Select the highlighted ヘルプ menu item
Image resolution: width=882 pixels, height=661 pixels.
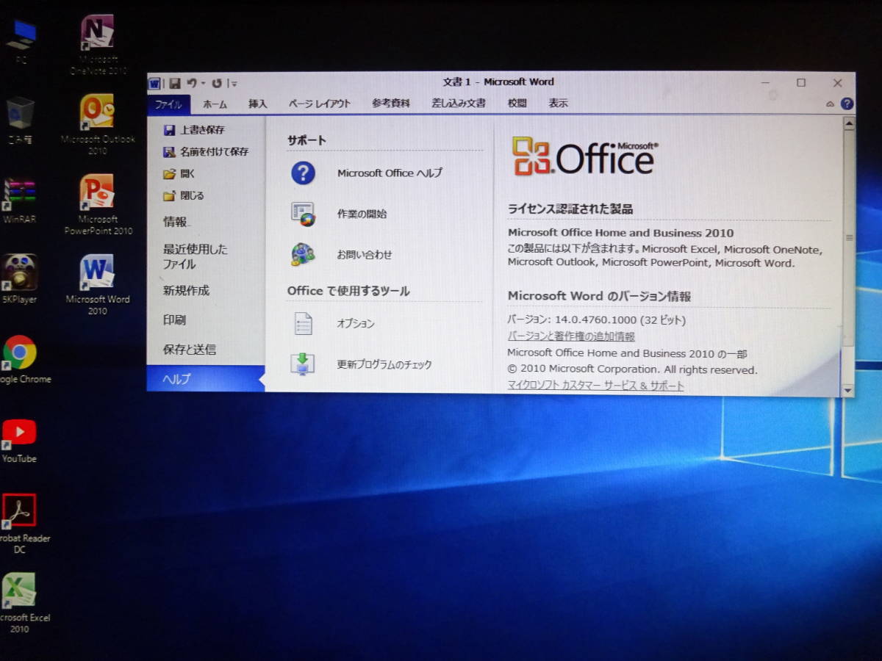tap(206, 379)
